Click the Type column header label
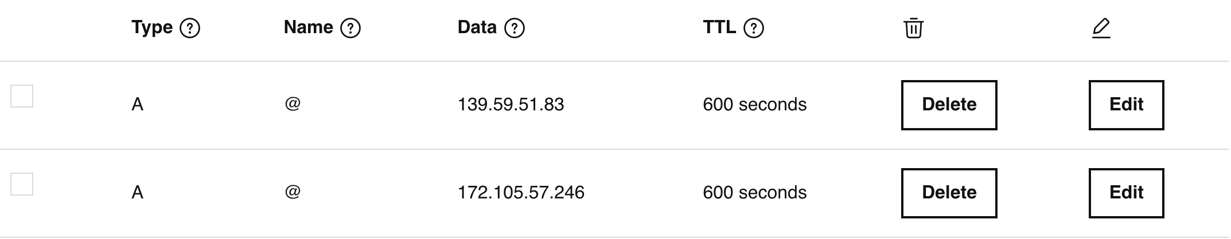This screenshot has width=1231, height=239. coord(152,27)
